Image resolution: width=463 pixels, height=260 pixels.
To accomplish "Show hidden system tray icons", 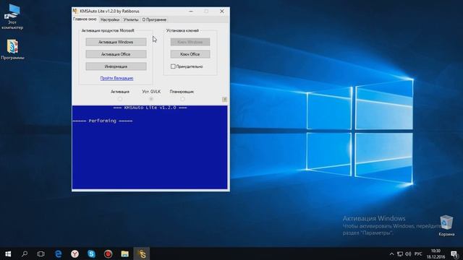I will [391, 253].
